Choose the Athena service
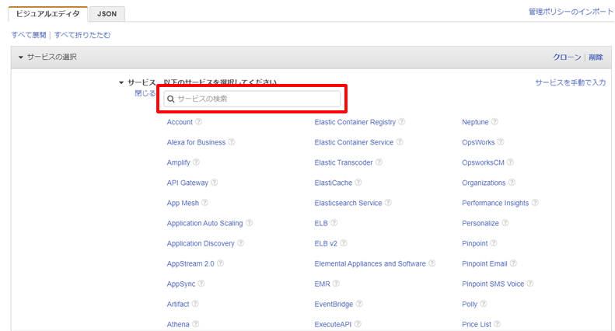615x331 pixels. (x=178, y=324)
